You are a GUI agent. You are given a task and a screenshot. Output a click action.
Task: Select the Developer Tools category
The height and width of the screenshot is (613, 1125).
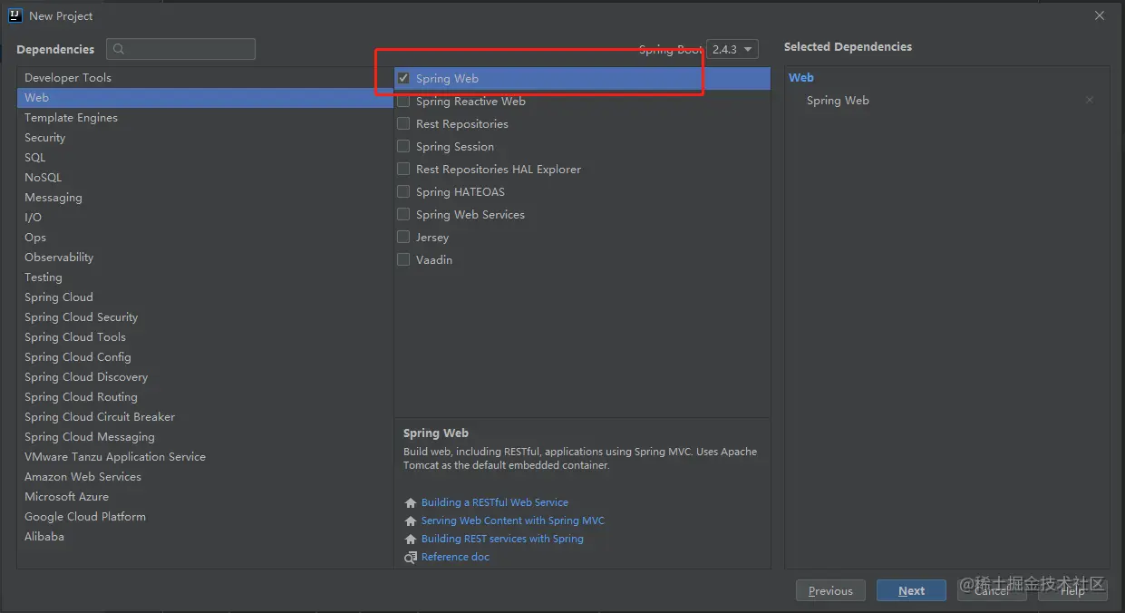(68, 78)
